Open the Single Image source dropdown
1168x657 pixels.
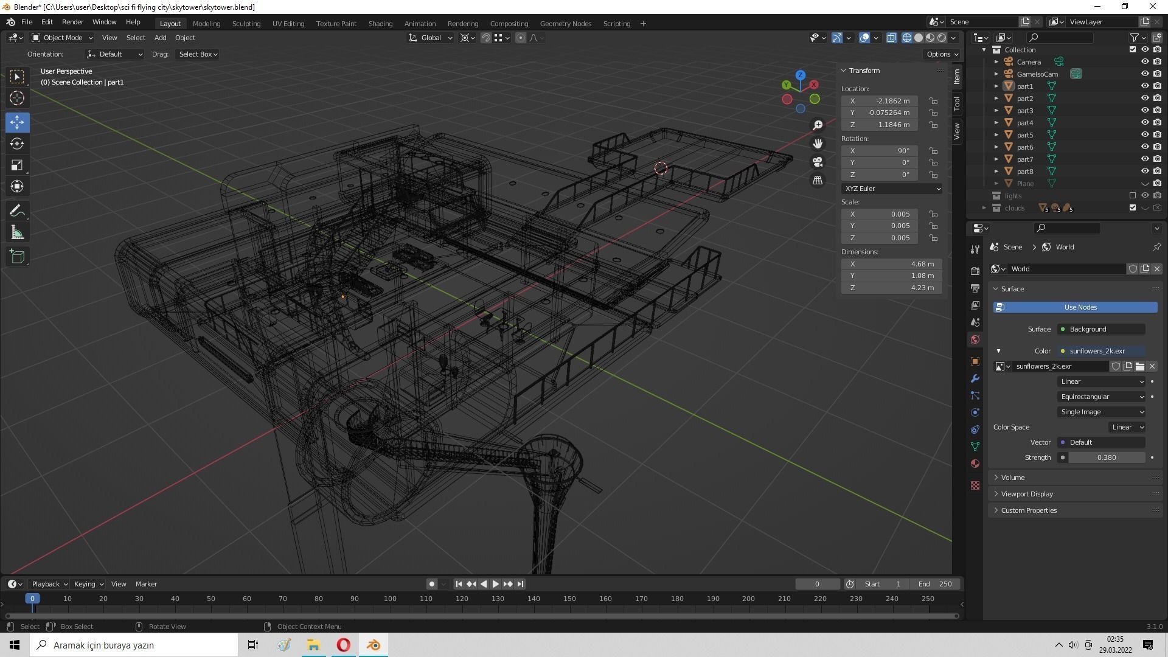(1102, 412)
